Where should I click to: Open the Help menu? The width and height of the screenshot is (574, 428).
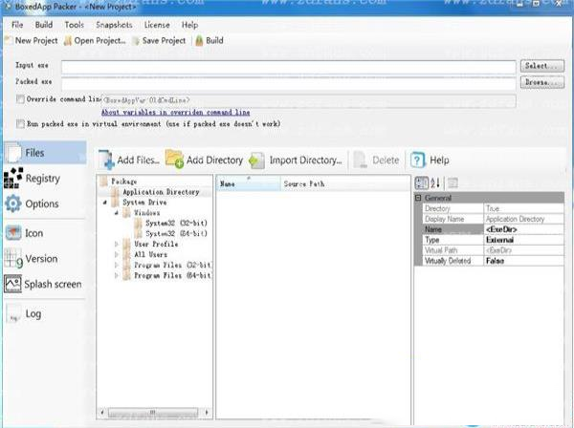pos(189,25)
